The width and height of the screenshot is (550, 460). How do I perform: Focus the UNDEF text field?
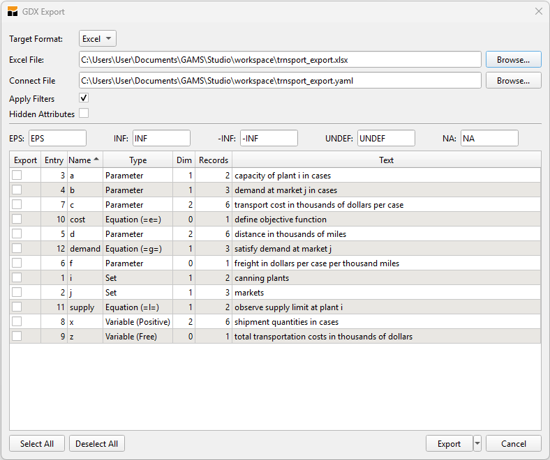pyautogui.click(x=386, y=139)
